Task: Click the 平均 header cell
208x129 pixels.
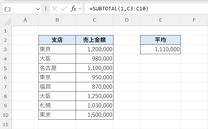Action: click(x=160, y=40)
